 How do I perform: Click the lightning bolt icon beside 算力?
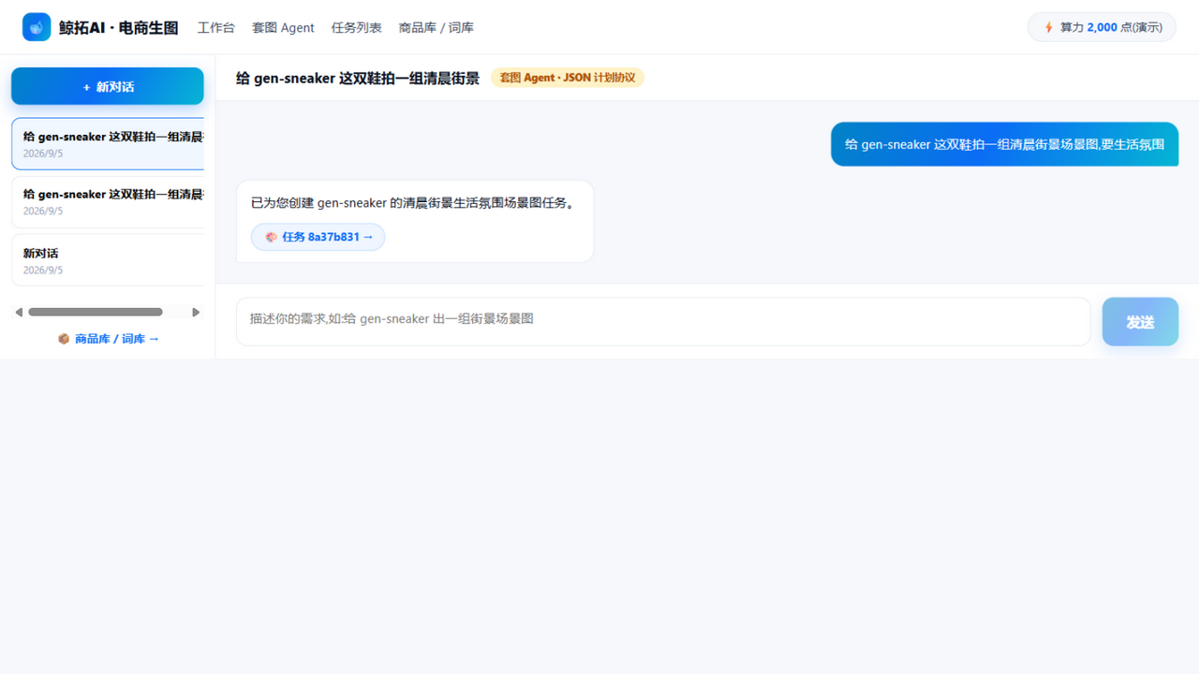point(1049,28)
